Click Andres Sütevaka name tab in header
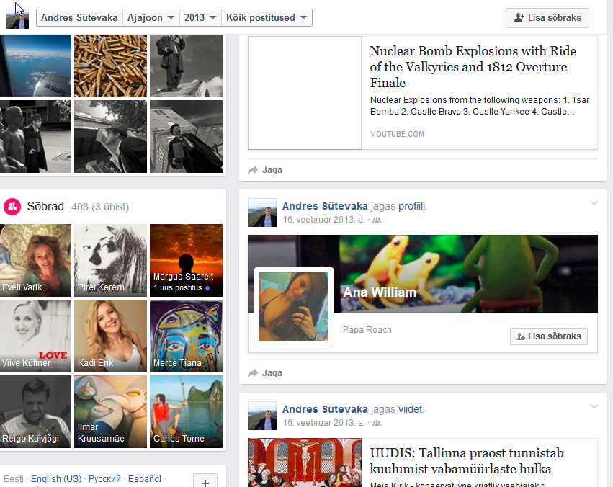Viewport: 613px width, 487px height. 79,17
